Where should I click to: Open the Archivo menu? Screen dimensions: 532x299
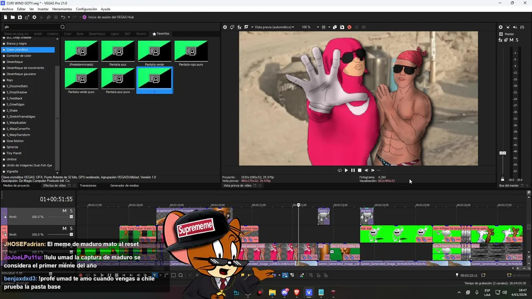click(x=7, y=9)
